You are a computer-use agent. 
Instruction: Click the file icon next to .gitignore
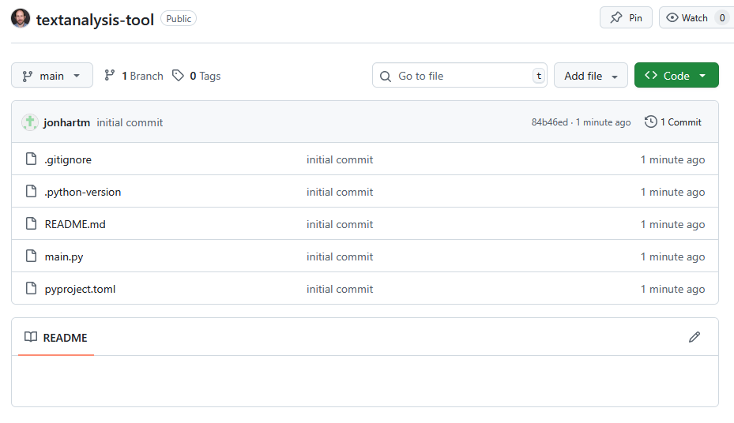(x=31, y=159)
